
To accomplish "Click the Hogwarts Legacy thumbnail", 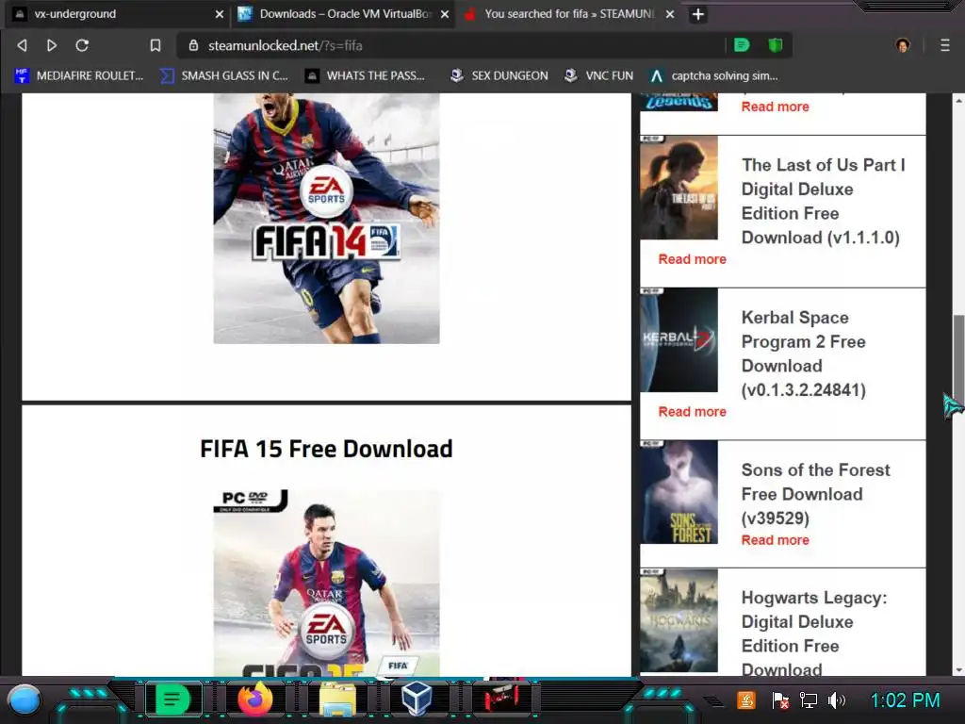I will 679,620.
